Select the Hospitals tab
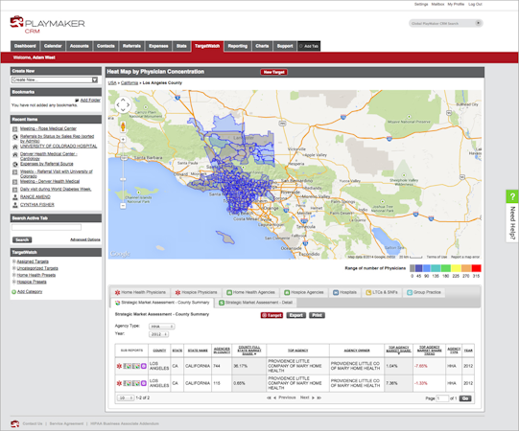Screen dimensions: 519x431 tap(344, 292)
